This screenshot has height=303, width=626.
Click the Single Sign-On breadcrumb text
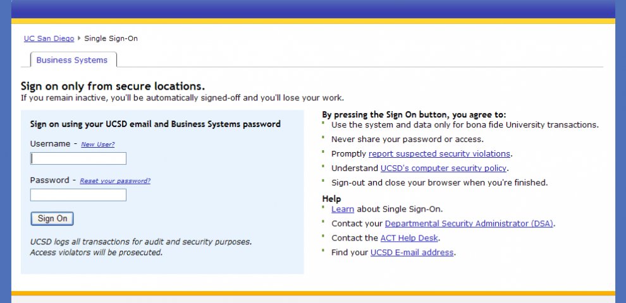coord(111,39)
